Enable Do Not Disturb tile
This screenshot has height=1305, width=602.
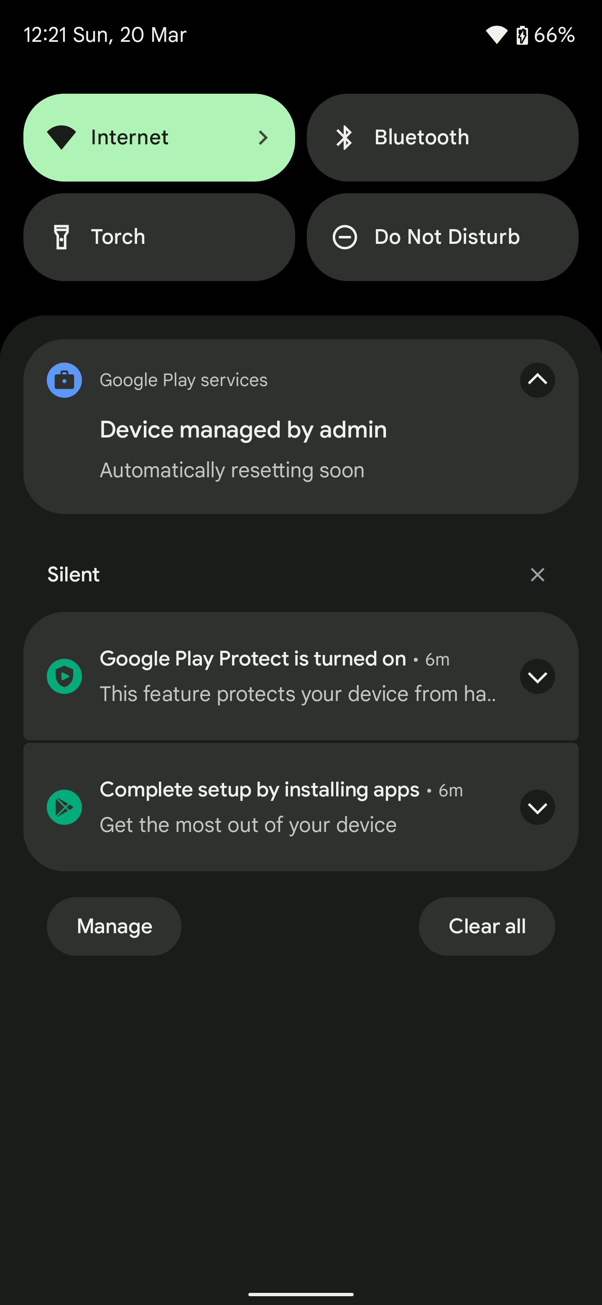point(443,237)
